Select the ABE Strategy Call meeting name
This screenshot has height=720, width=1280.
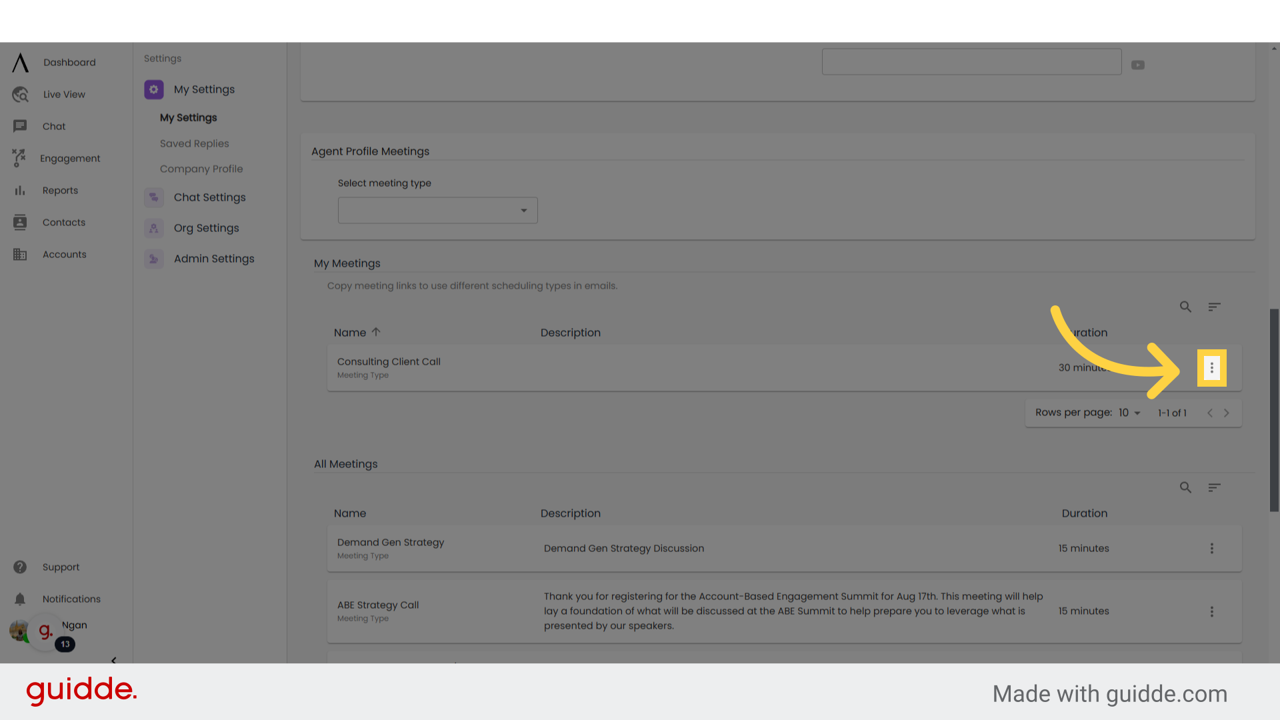(378, 605)
